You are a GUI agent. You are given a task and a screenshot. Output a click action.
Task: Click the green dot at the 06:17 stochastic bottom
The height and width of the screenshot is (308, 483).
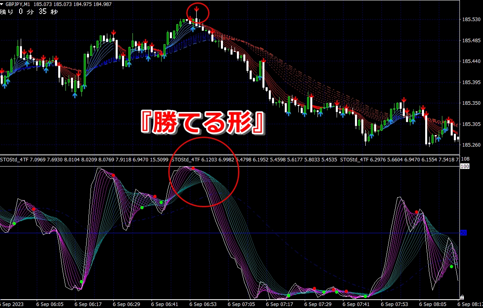[x=81, y=282]
